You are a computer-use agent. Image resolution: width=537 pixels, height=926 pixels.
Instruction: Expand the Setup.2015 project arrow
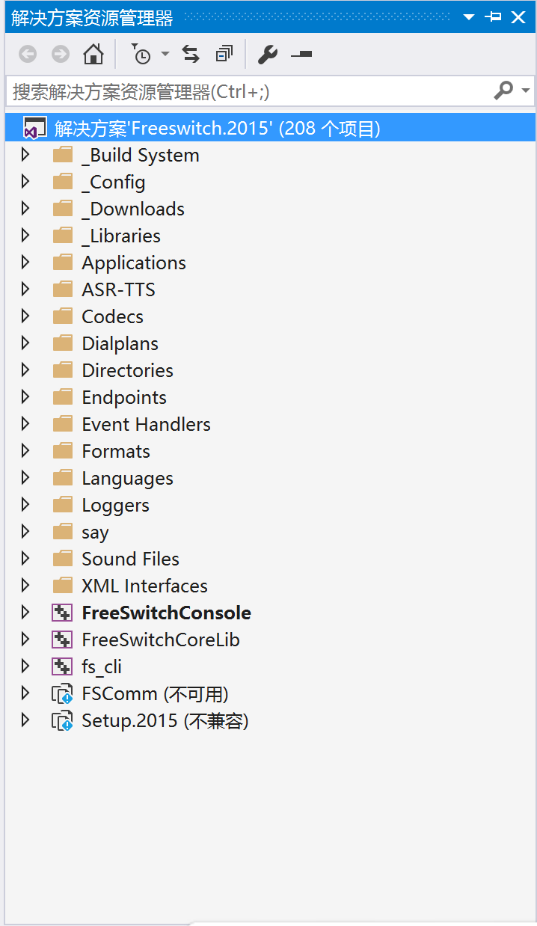point(25,720)
